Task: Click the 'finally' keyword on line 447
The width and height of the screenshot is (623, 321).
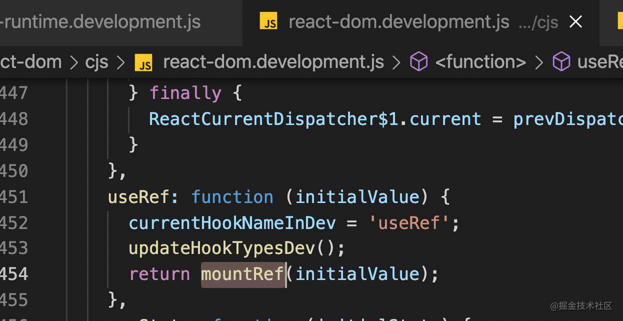Action: tap(185, 93)
